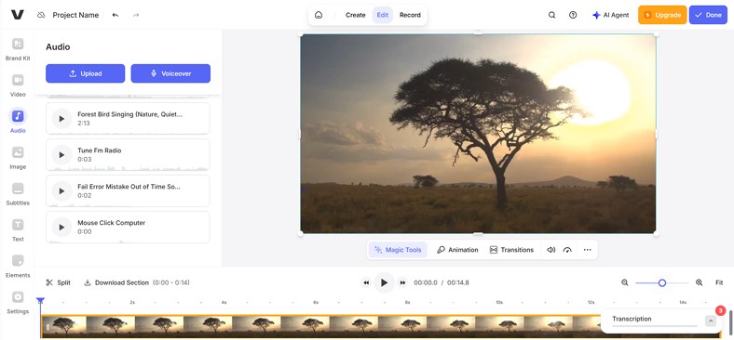Open the search magnifier icon

(552, 15)
